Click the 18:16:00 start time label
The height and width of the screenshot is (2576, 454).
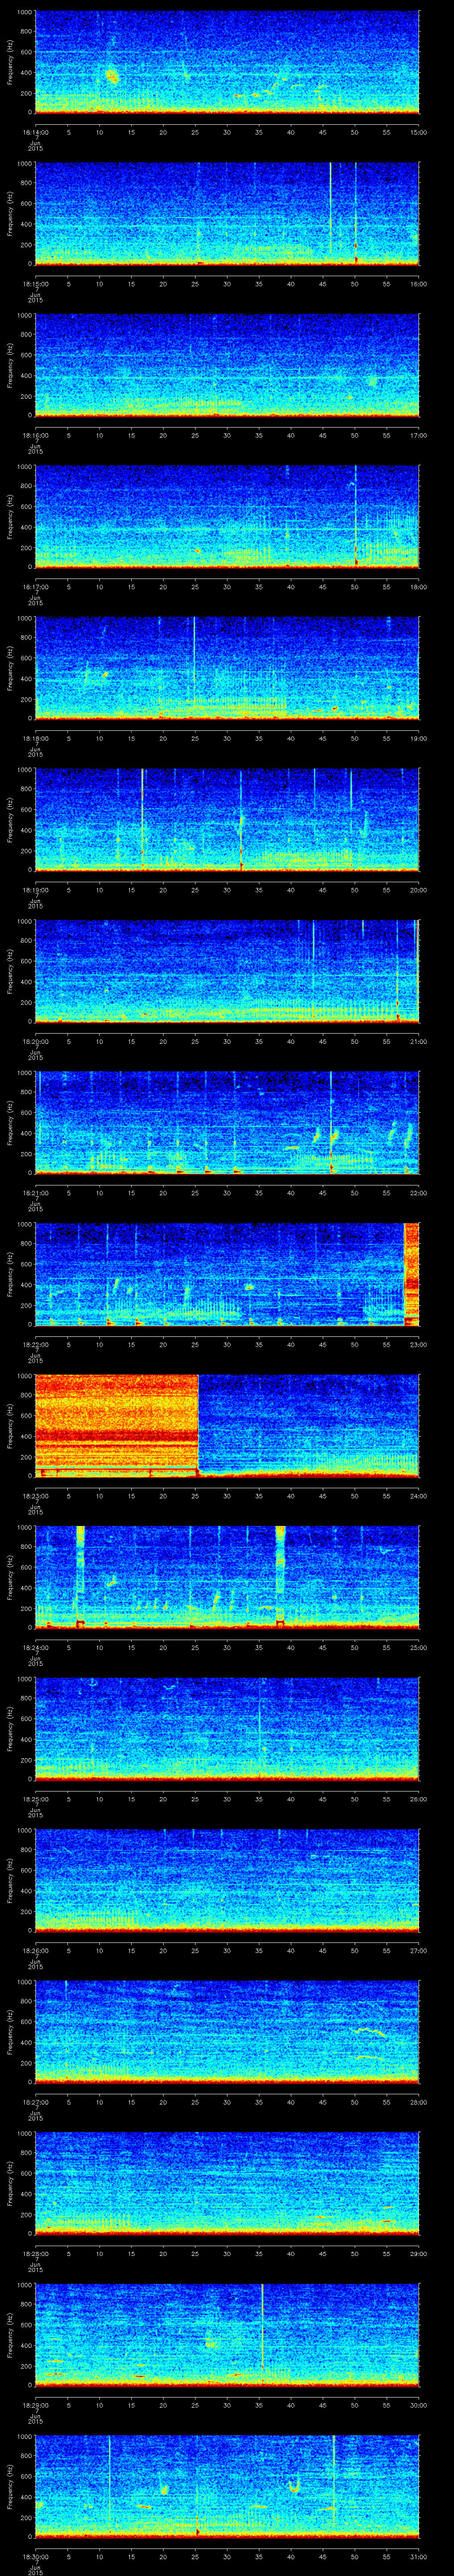tap(35, 435)
